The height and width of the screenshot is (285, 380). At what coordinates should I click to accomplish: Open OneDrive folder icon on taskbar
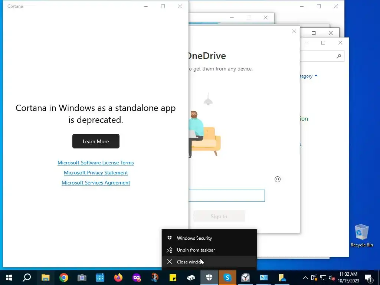click(282, 278)
